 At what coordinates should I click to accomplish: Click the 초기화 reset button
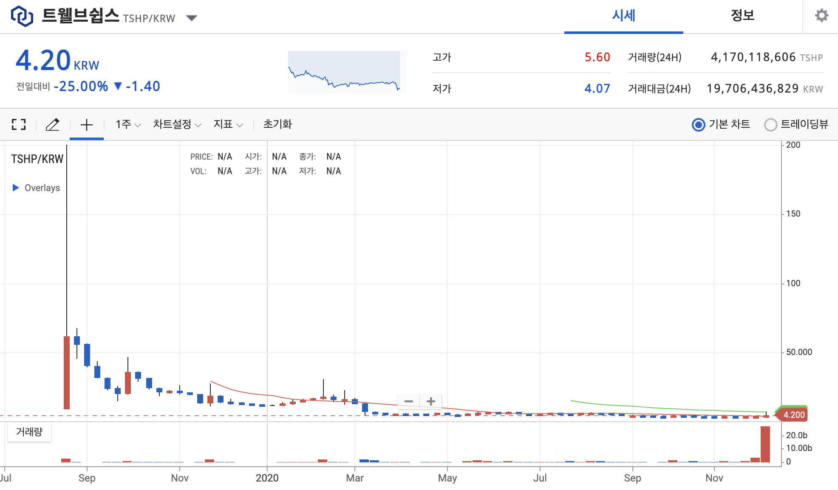(277, 124)
